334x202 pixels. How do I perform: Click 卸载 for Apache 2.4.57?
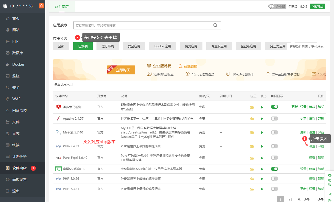(x=321, y=119)
